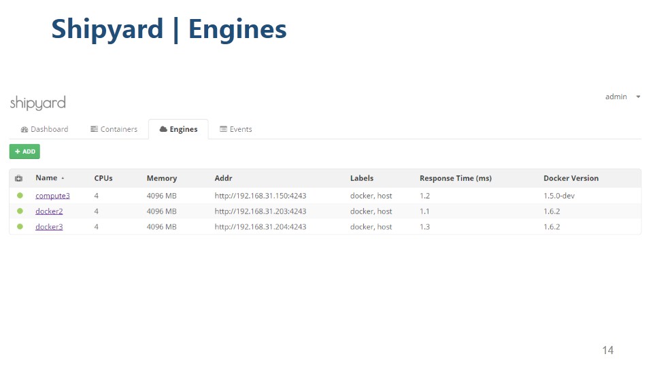Screen dimensions: 653x367
Task: Click docker3 row's 1.6.2 version
Action: click(552, 227)
